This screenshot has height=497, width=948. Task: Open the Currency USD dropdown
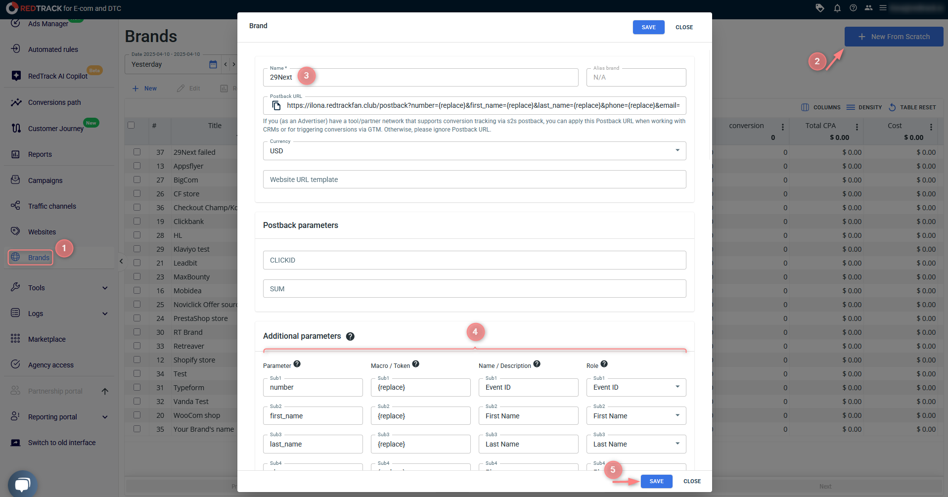point(475,151)
